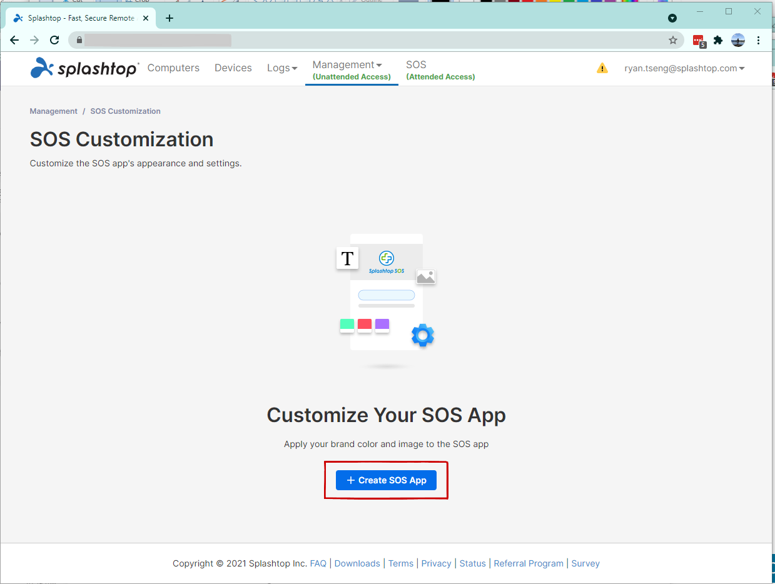Open the Chrome profile avatar
Image resolution: width=775 pixels, height=584 pixels.
pyautogui.click(x=738, y=40)
